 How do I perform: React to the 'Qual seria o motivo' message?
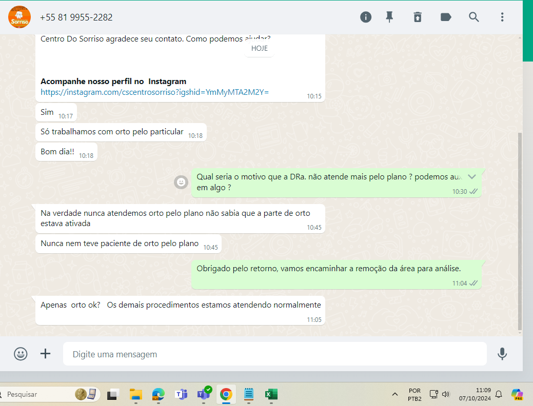coord(181,182)
